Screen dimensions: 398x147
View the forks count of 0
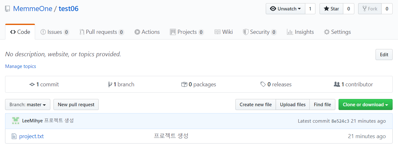point(387,9)
